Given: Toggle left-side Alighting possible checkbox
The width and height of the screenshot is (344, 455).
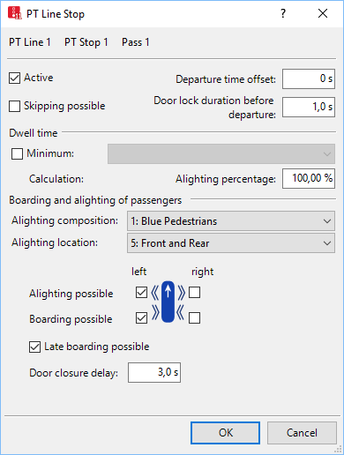Looking at the screenshot, I should coord(141,293).
